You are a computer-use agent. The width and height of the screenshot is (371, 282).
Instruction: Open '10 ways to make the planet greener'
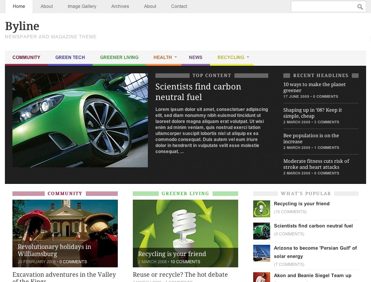click(314, 88)
